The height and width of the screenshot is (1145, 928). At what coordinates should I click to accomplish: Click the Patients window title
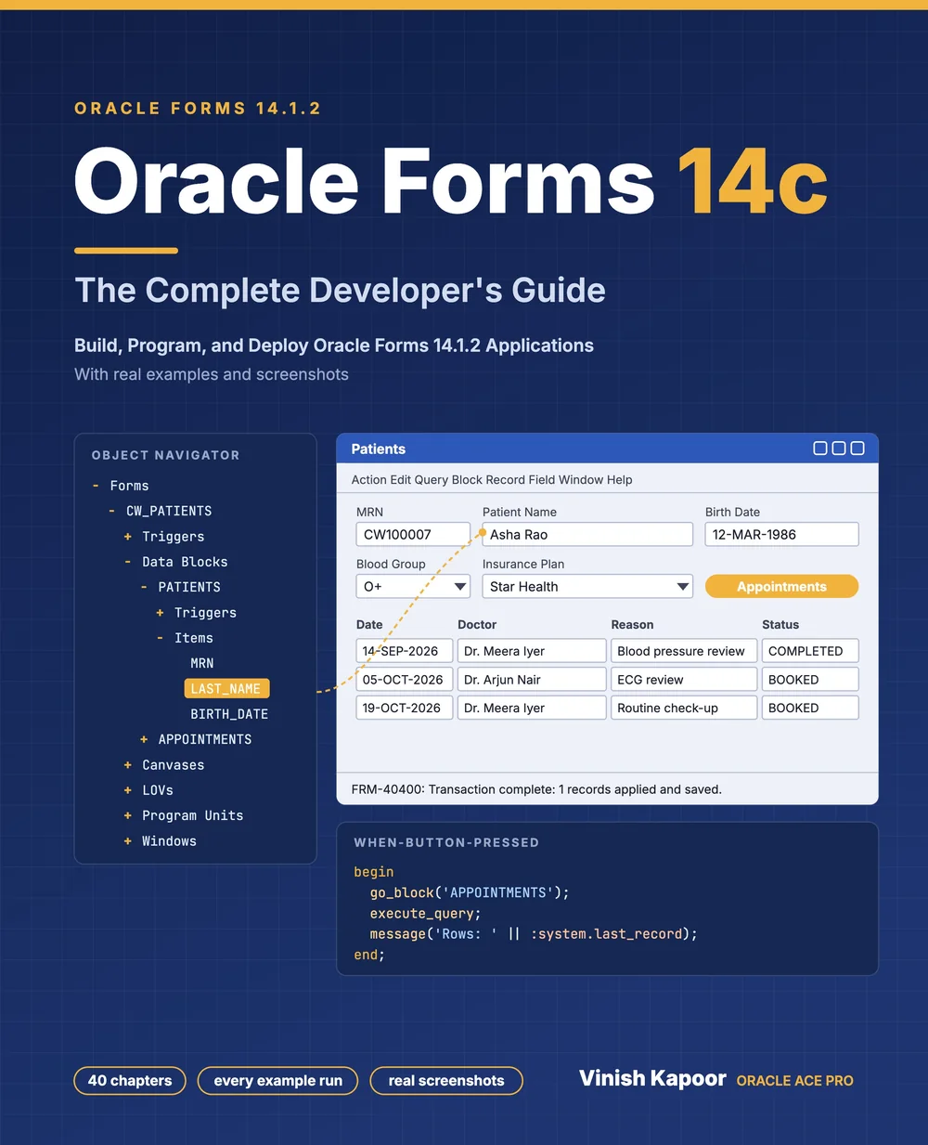(x=379, y=449)
